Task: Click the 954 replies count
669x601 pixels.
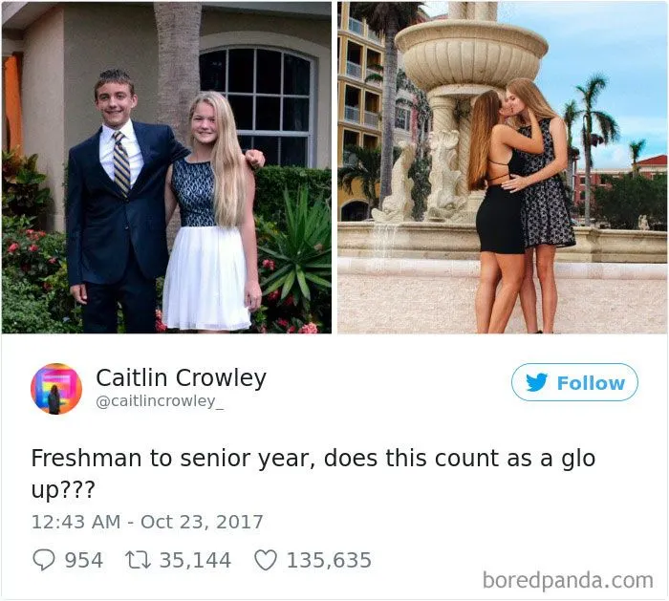Action: click(x=84, y=560)
